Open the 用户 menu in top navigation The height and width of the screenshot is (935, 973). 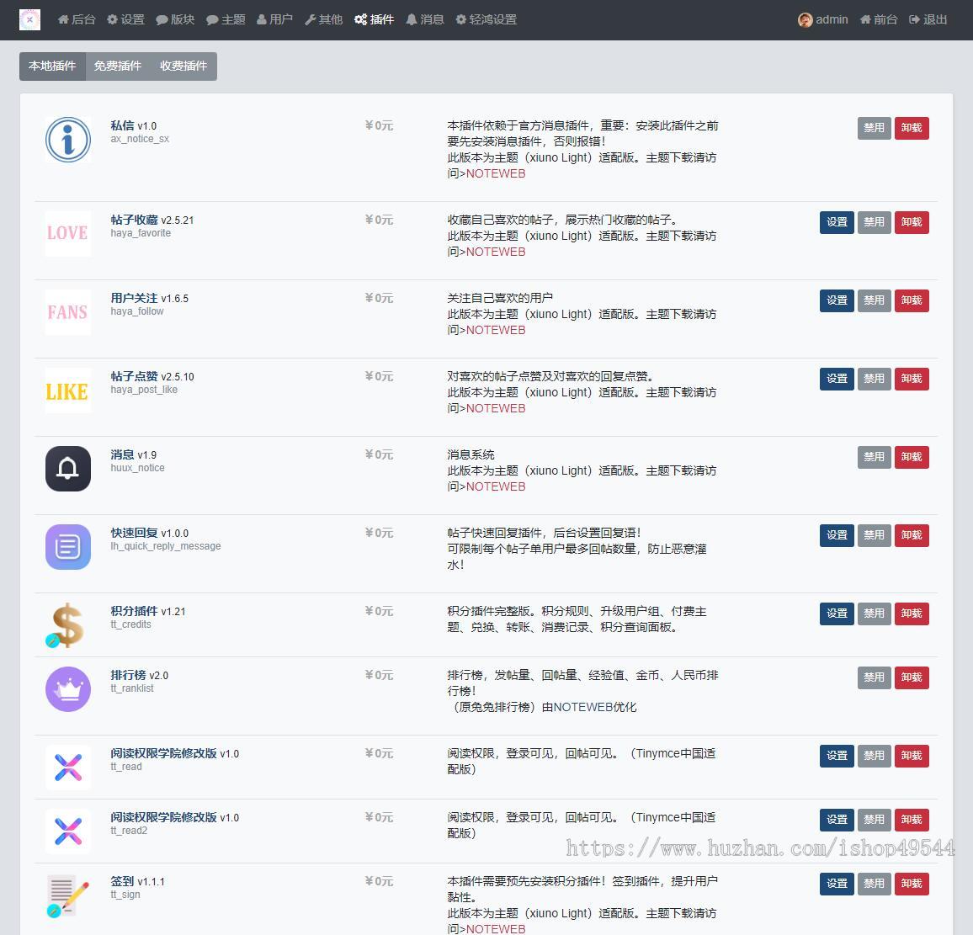click(x=274, y=19)
